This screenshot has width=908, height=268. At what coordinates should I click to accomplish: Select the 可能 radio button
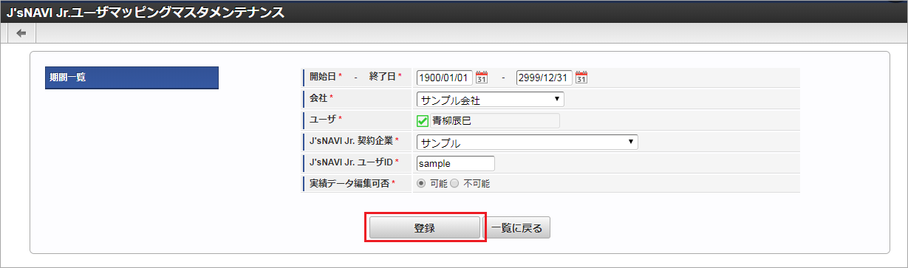coord(421,183)
